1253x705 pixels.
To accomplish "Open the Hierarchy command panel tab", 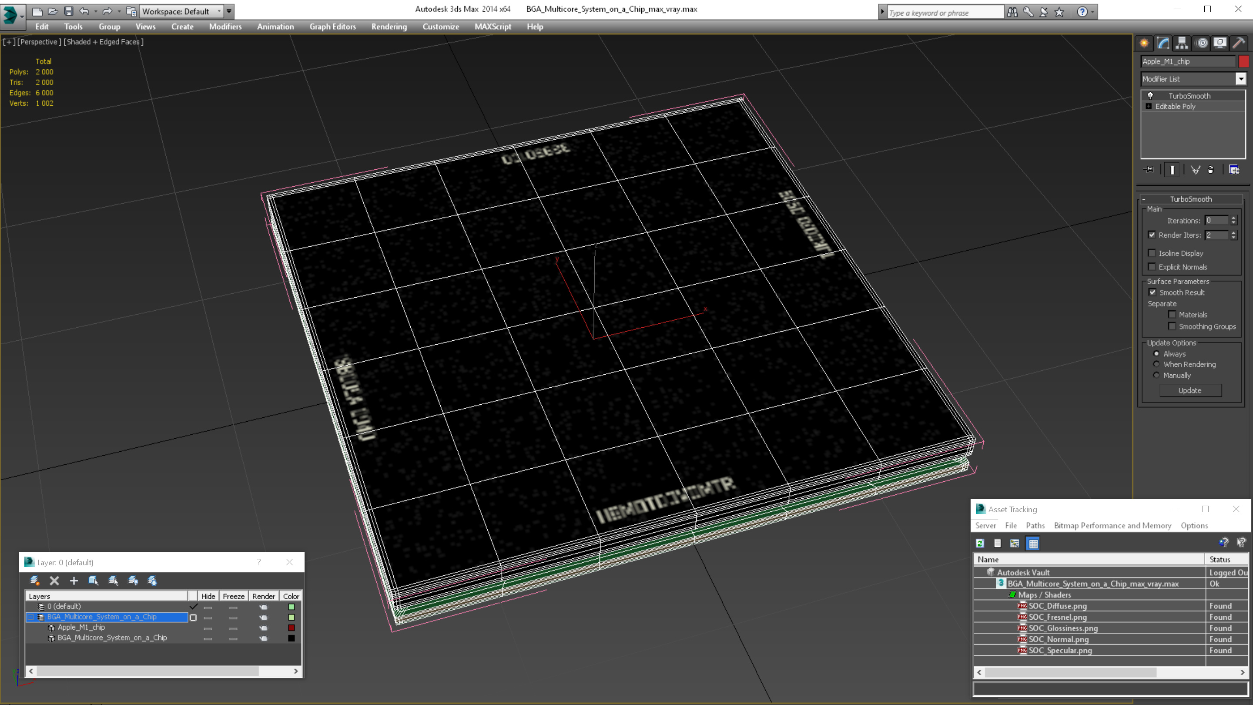I will coord(1182,44).
